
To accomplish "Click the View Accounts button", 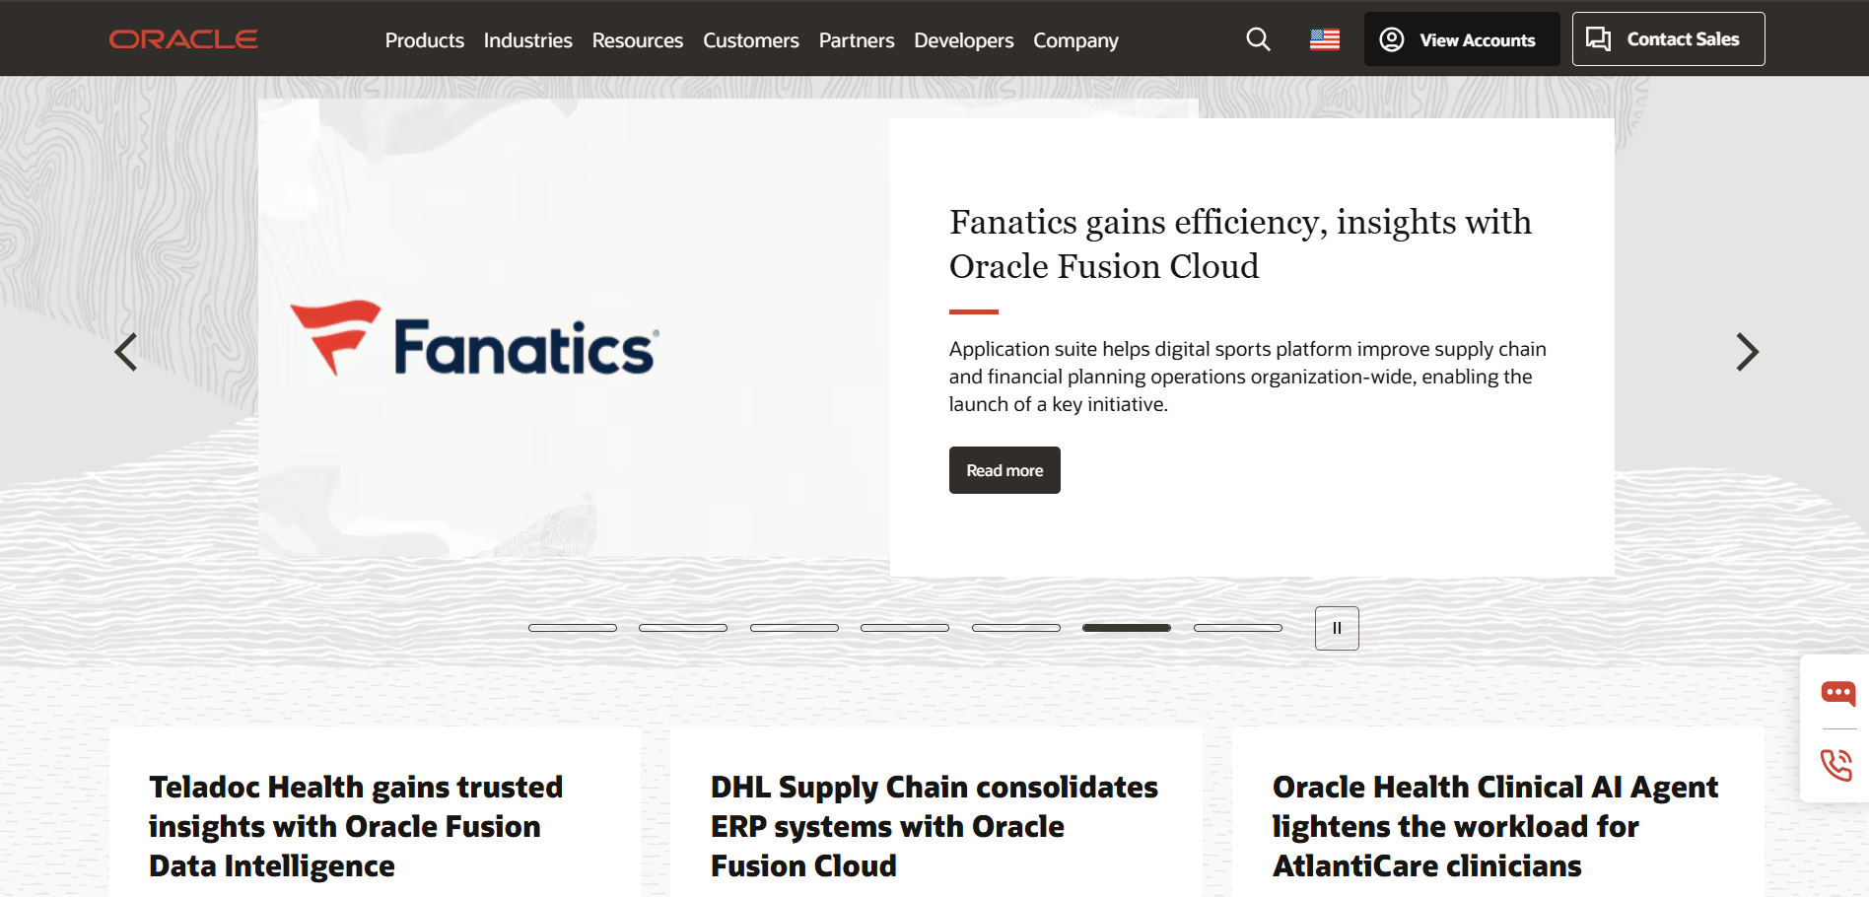I will coord(1461,39).
